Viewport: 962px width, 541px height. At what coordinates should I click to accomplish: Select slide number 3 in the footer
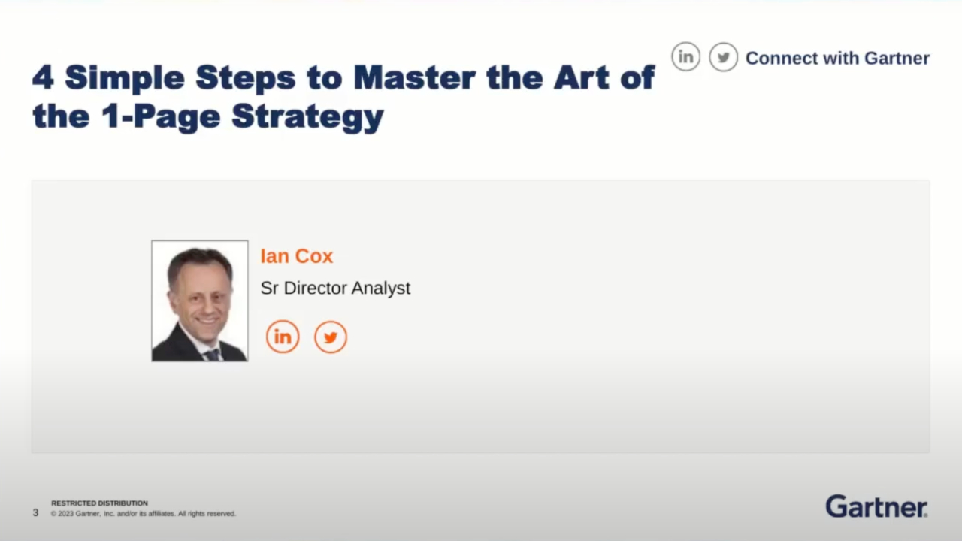tap(35, 512)
